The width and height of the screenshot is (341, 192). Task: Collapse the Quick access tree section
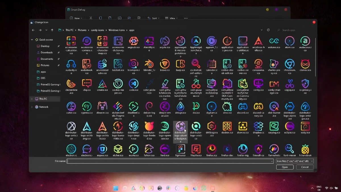(x=32, y=40)
